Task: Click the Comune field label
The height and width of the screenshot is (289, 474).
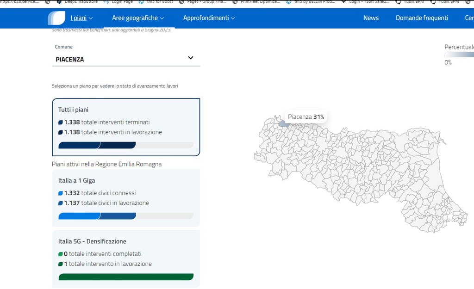Action: [x=63, y=47]
